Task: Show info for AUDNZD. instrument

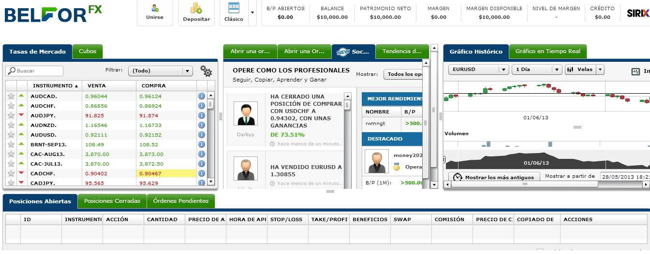Action: point(202,125)
